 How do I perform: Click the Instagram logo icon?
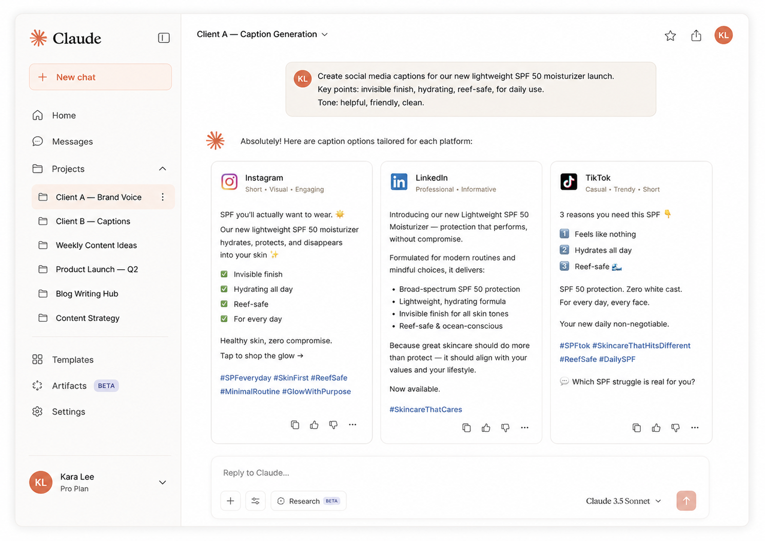click(229, 182)
